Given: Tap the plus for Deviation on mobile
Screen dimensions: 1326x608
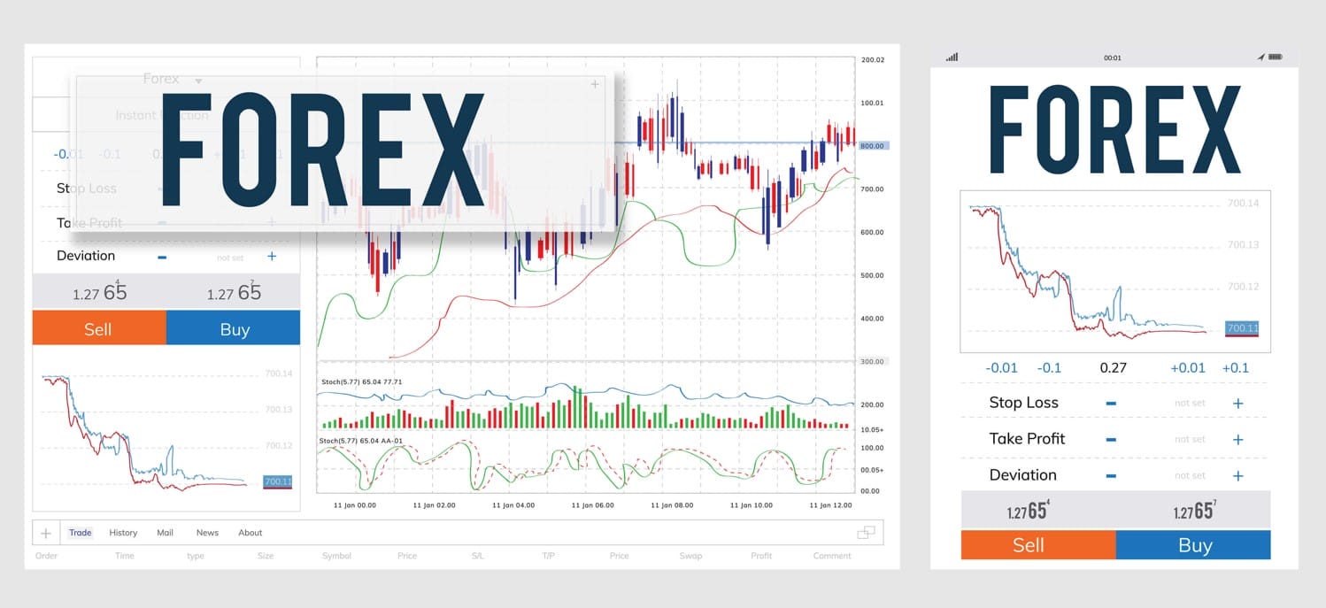Looking at the screenshot, I should coord(1237,476).
